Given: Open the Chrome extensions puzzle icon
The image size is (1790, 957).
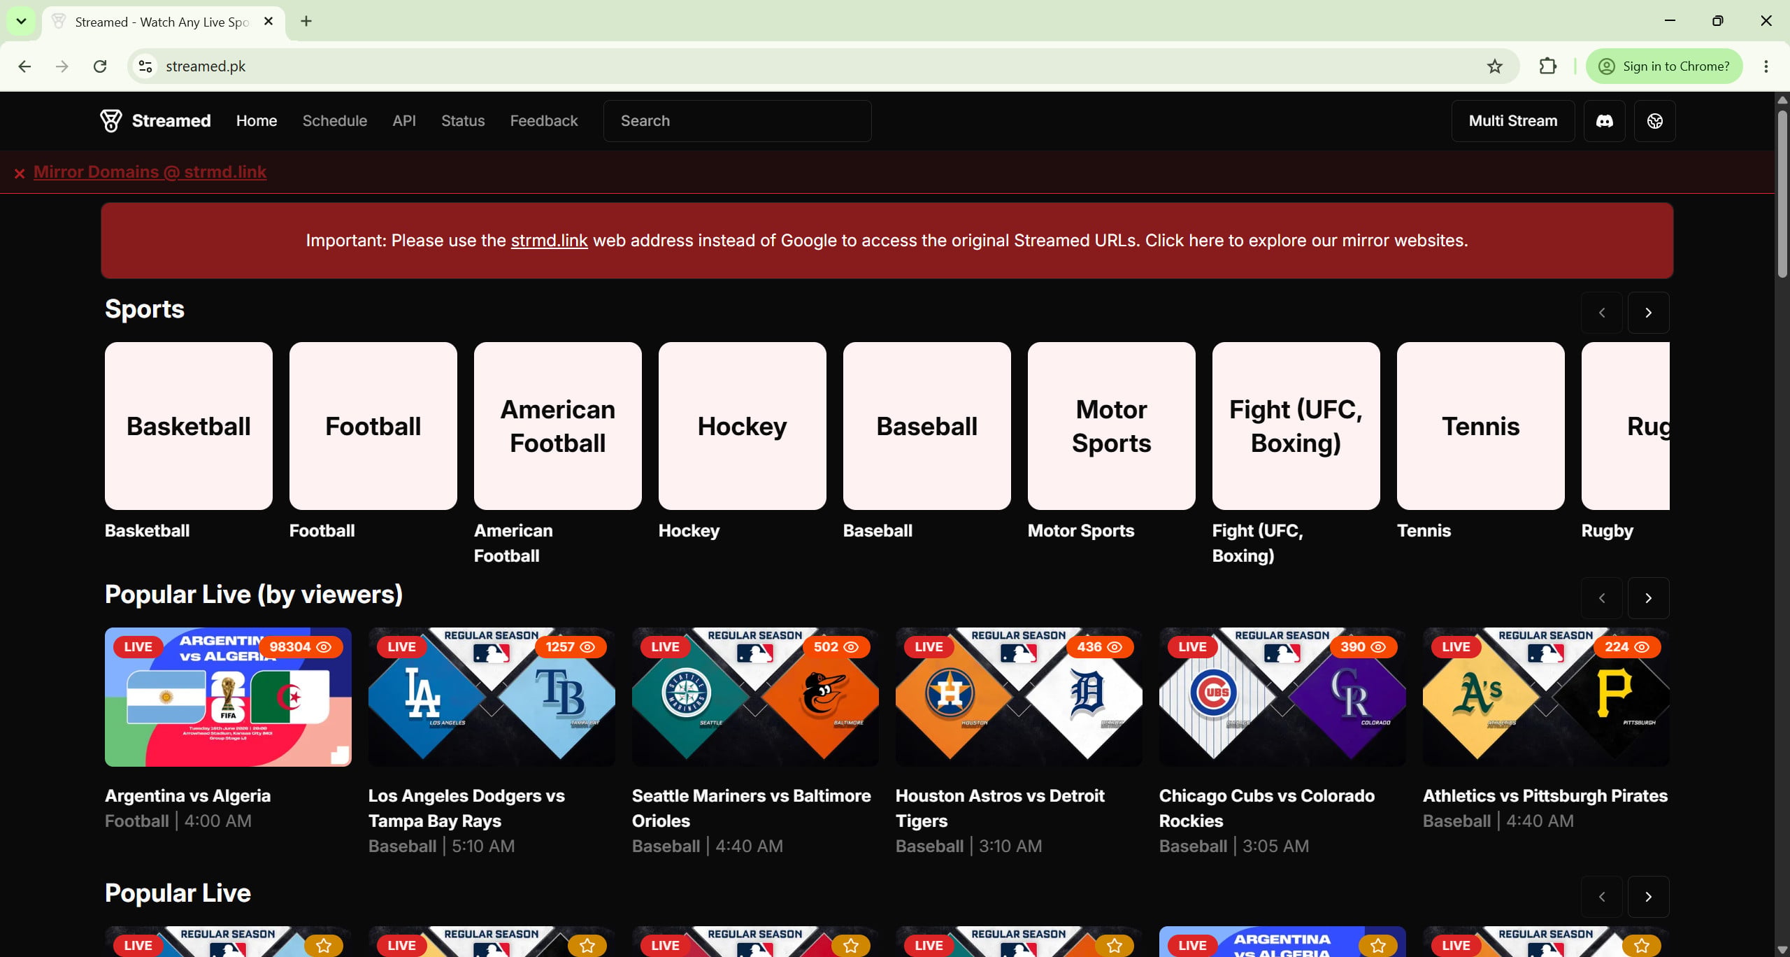Looking at the screenshot, I should coord(1548,66).
